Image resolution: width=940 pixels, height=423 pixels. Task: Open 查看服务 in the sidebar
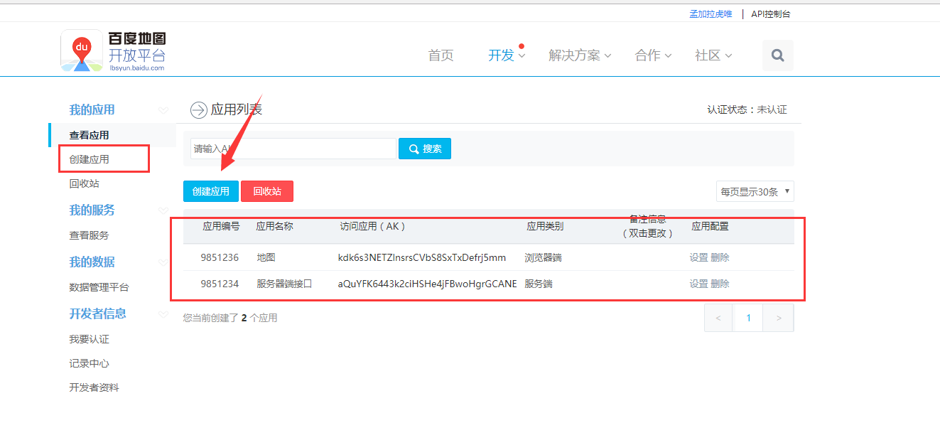89,235
